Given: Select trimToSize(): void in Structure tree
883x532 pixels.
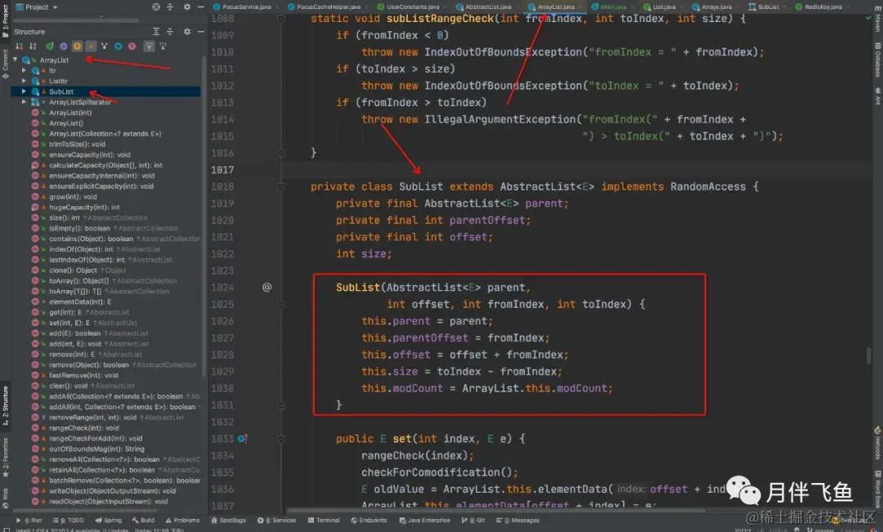Looking at the screenshot, I should 77,144.
